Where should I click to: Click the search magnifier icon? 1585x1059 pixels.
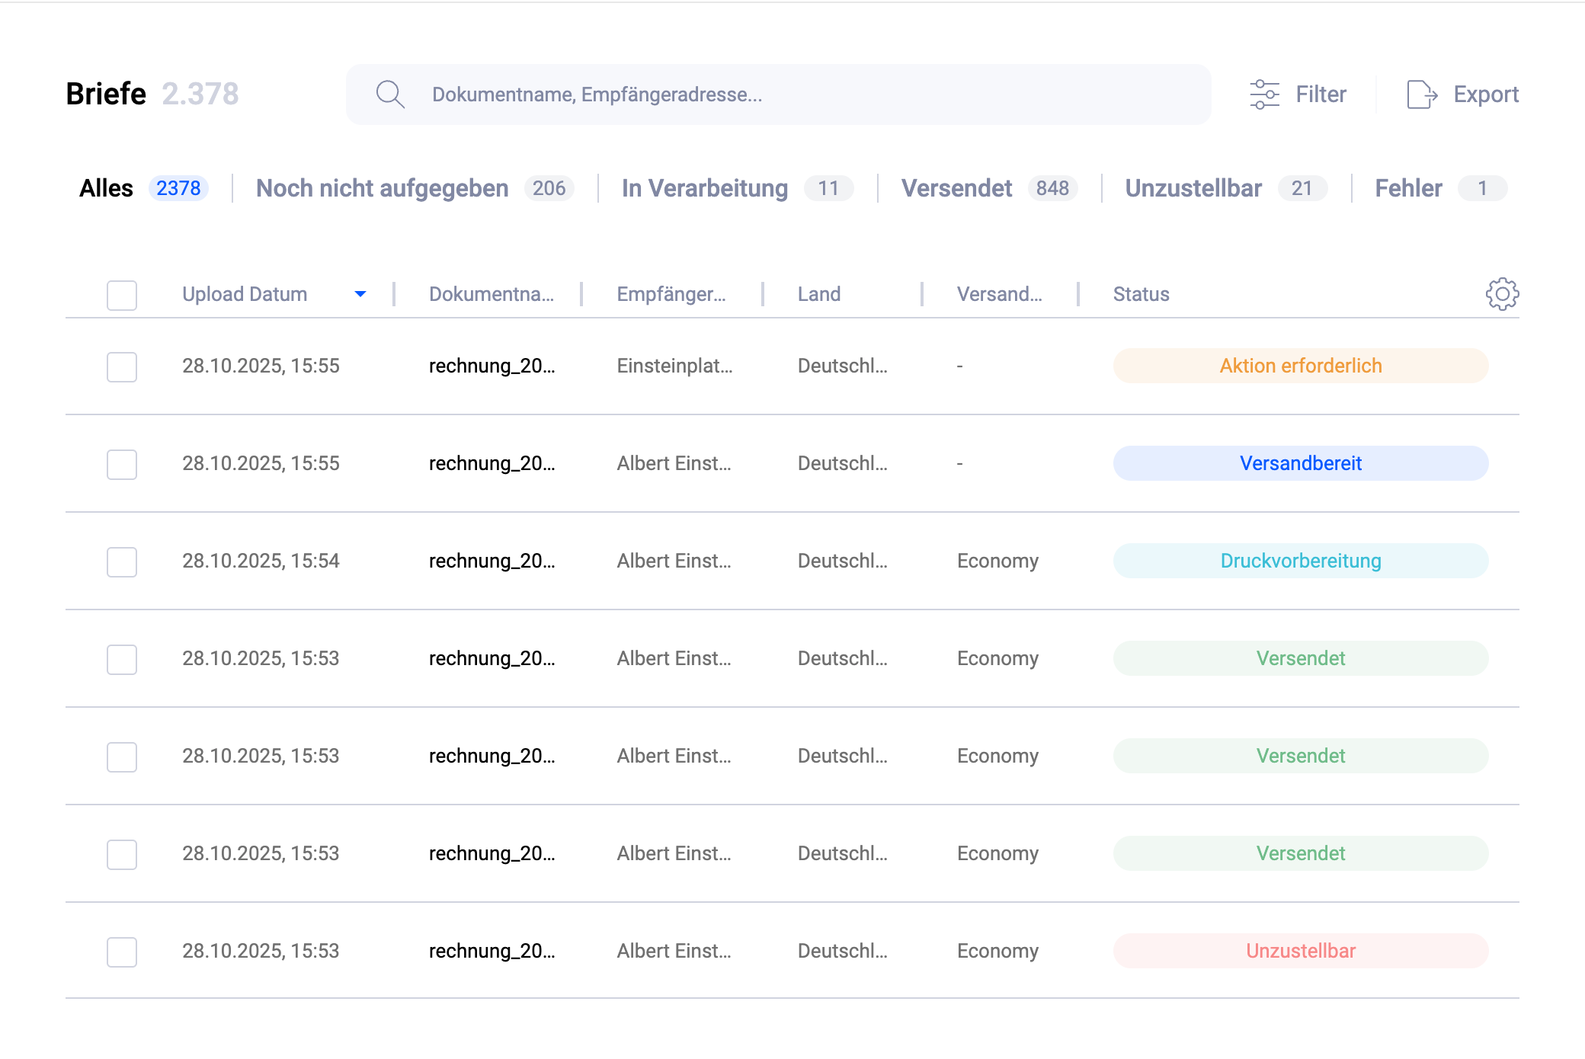pyautogui.click(x=389, y=94)
